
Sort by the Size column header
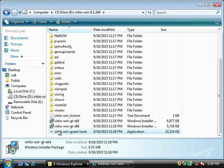tap(170, 30)
